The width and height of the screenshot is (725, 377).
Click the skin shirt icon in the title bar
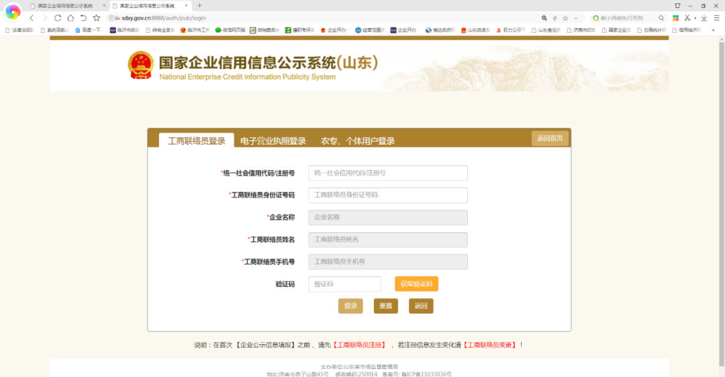[677, 5]
